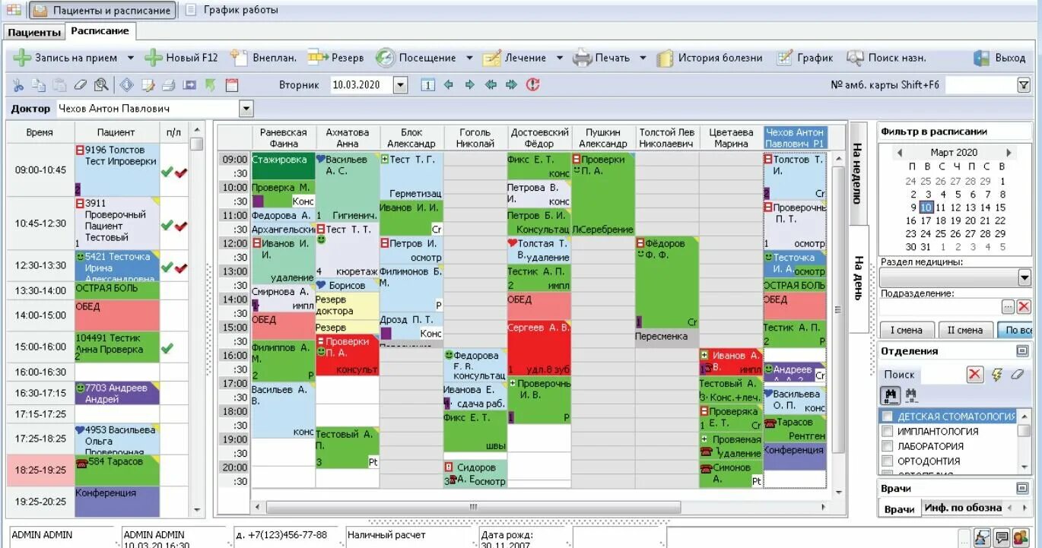Click the small printer icon

click(169, 85)
